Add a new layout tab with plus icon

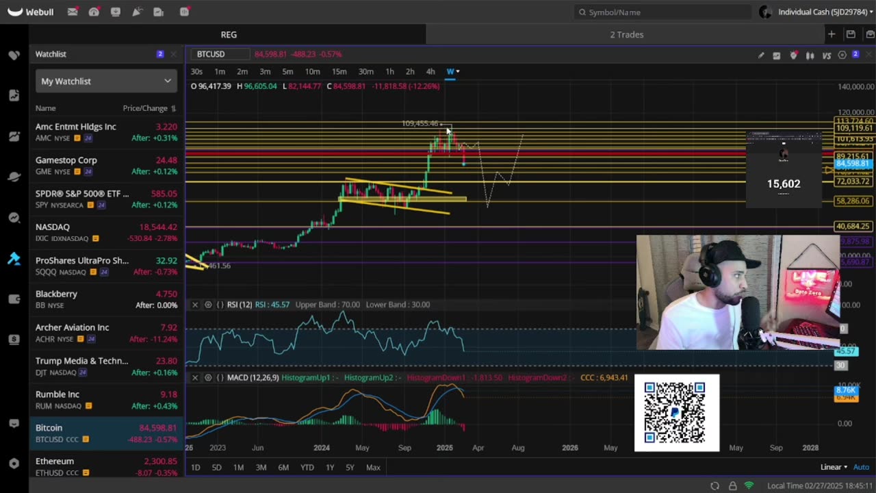(832, 34)
